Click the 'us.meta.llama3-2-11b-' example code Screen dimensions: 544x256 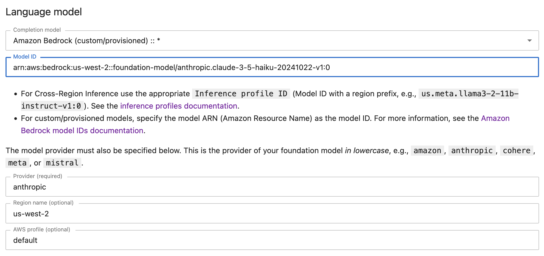pyautogui.click(x=469, y=94)
